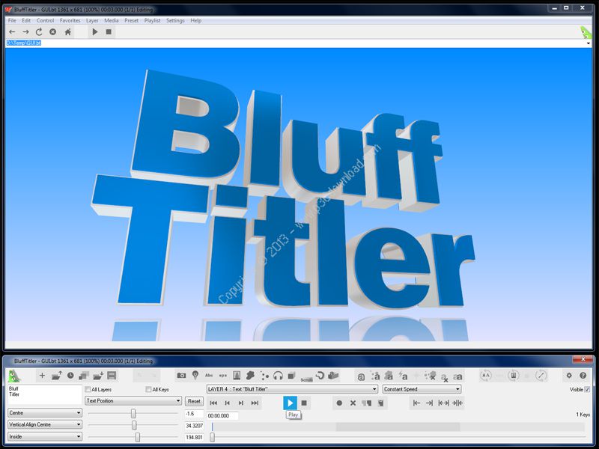
Task: Click the clock icon in tool window
Action: (x=70, y=376)
